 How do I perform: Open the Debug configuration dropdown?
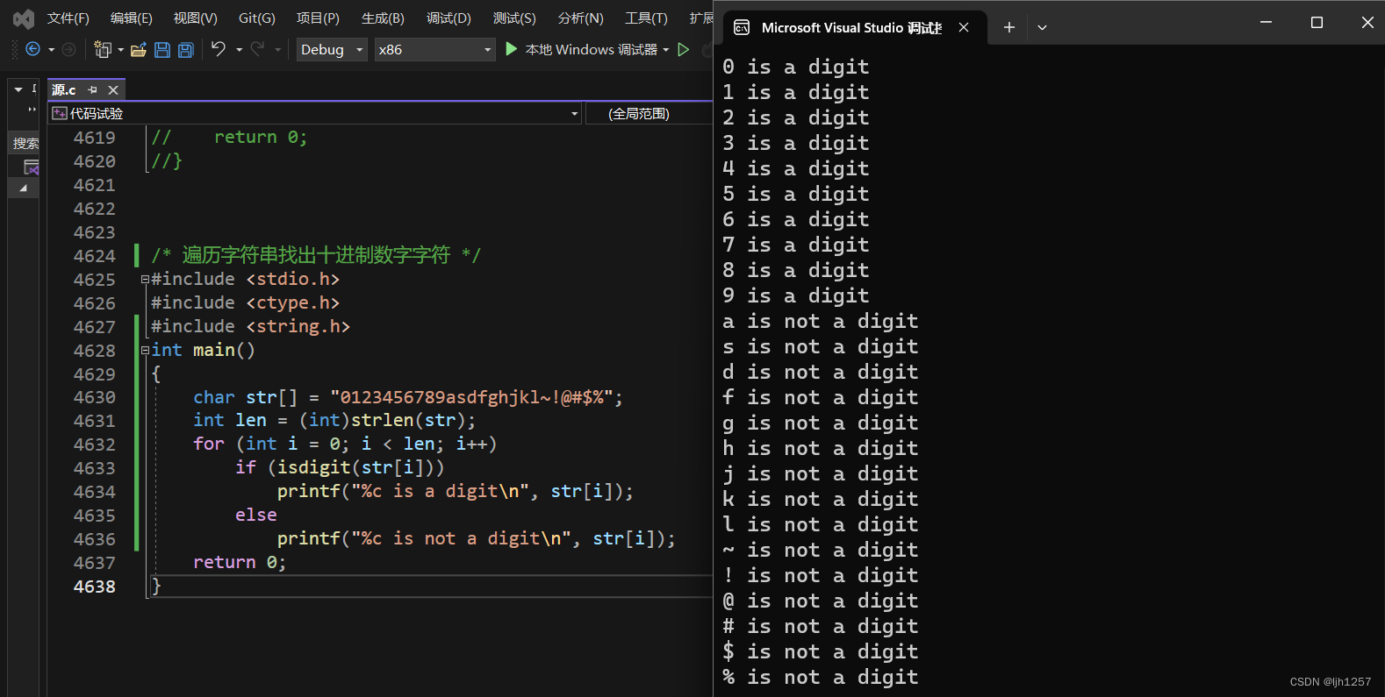(331, 49)
